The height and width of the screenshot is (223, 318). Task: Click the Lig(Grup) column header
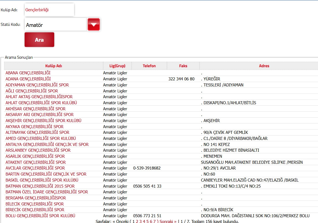(x=117, y=66)
